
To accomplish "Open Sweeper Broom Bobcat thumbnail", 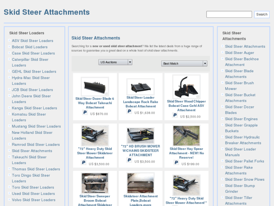I will tap(95, 183).
